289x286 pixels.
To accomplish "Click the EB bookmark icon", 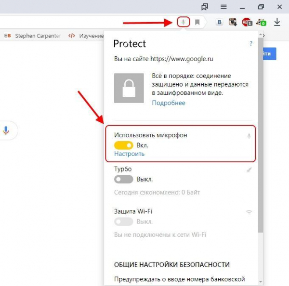I will point(7,36).
